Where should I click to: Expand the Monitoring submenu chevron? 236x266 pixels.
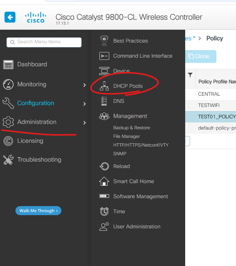tap(85, 85)
